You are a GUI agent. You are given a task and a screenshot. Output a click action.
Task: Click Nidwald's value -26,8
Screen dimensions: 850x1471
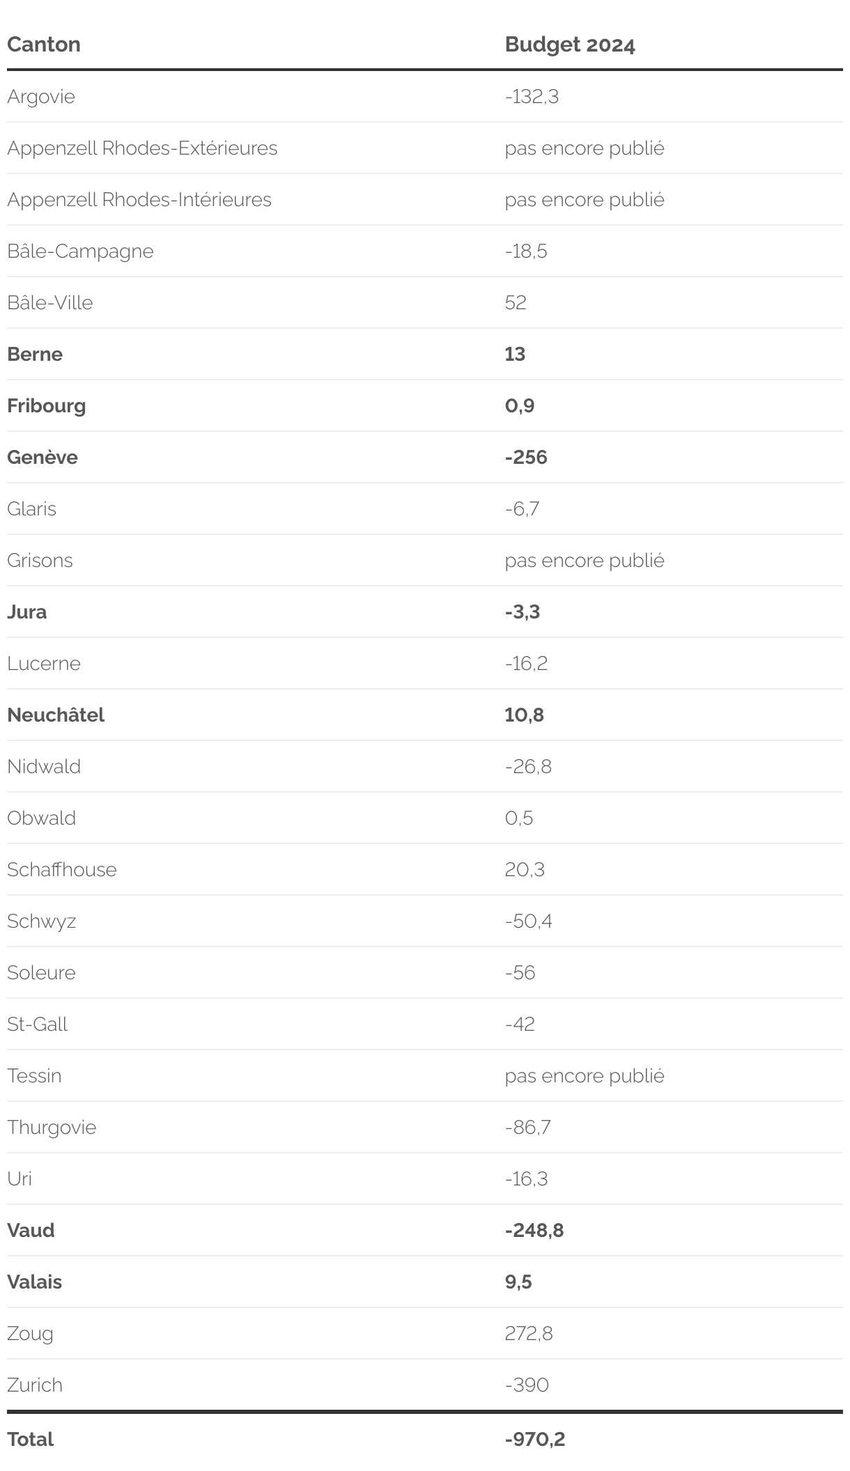[527, 766]
